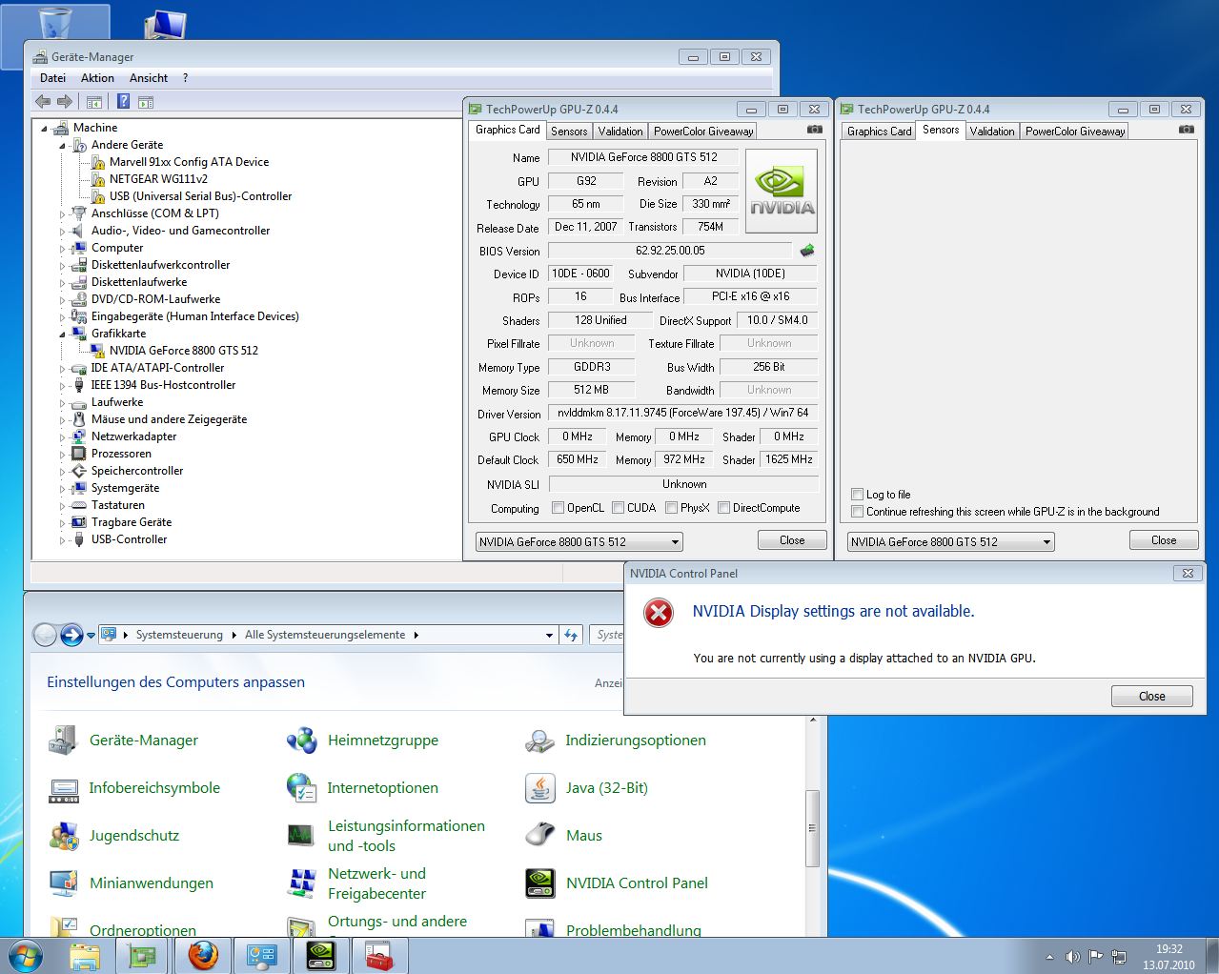This screenshot has height=974, width=1219.
Task: Click the Back arrow in Geräte-Manager toolbar
Action: [x=43, y=101]
